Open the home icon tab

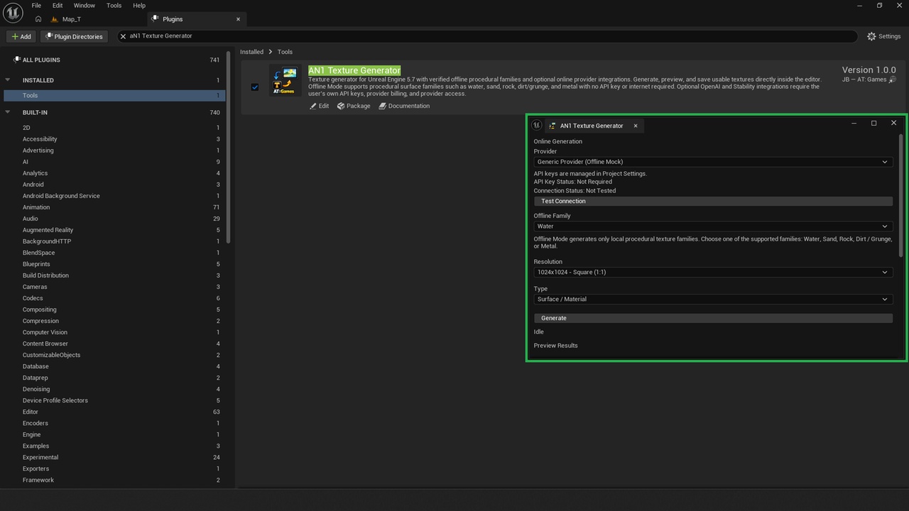click(x=38, y=19)
